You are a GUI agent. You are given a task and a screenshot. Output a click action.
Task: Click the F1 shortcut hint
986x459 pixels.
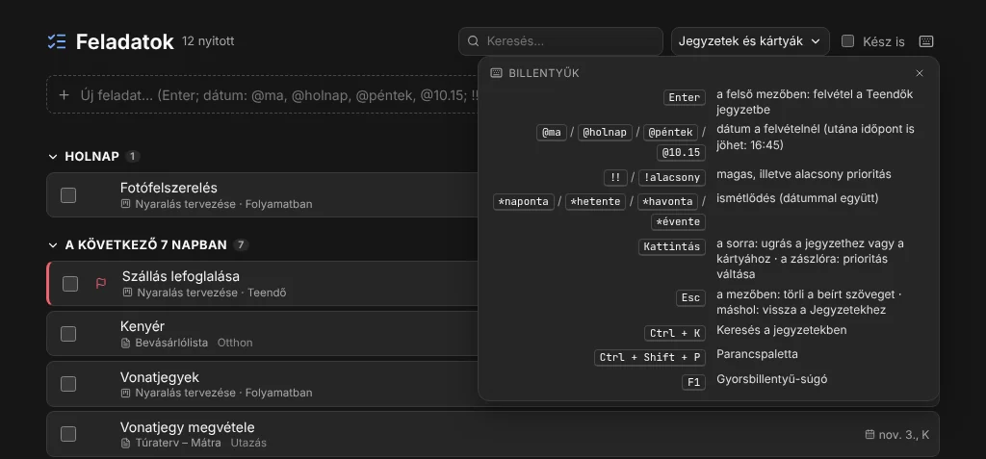pyautogui.click(x=693, y=382)
